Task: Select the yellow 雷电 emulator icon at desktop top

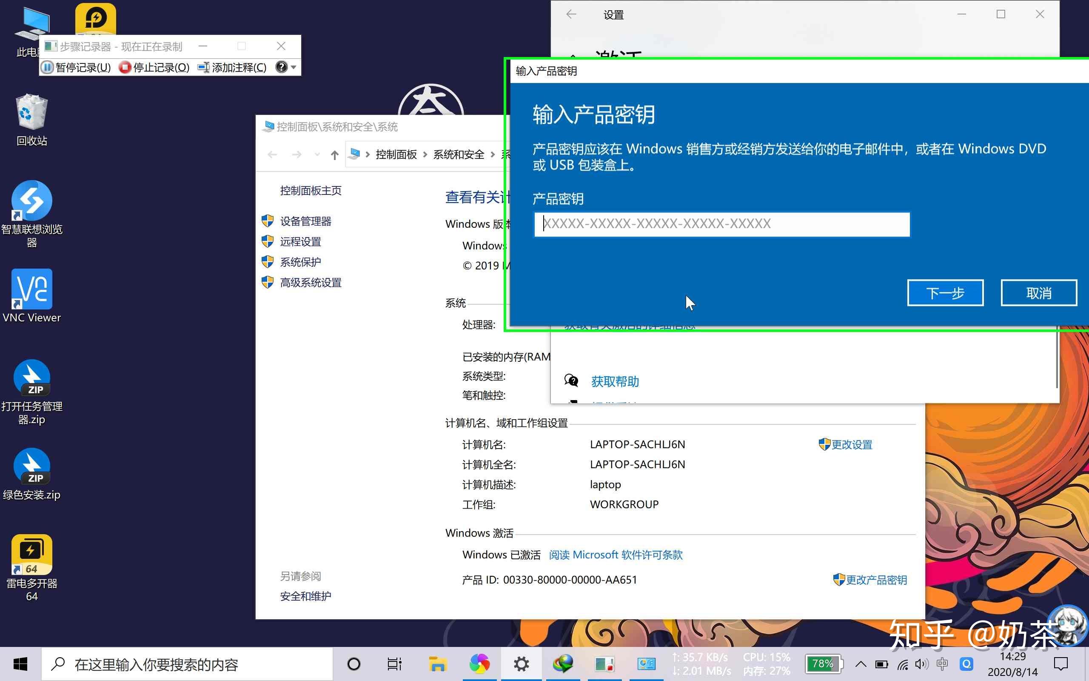Action: (x=95, y=18)
